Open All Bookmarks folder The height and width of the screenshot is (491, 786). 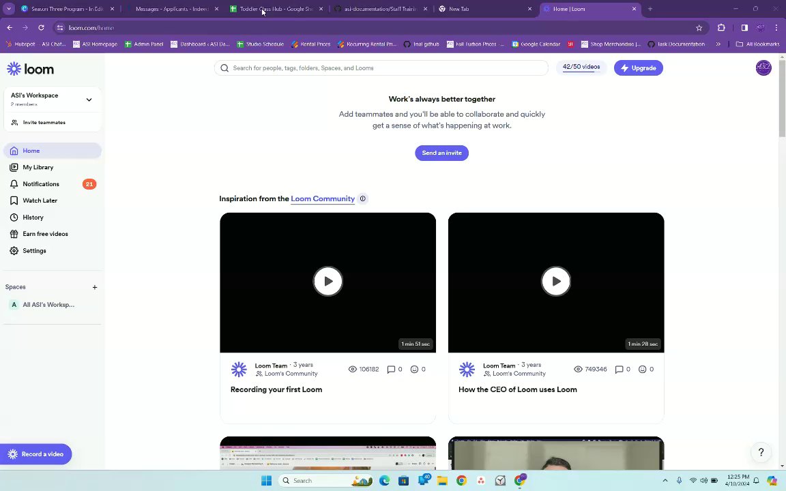757,44
